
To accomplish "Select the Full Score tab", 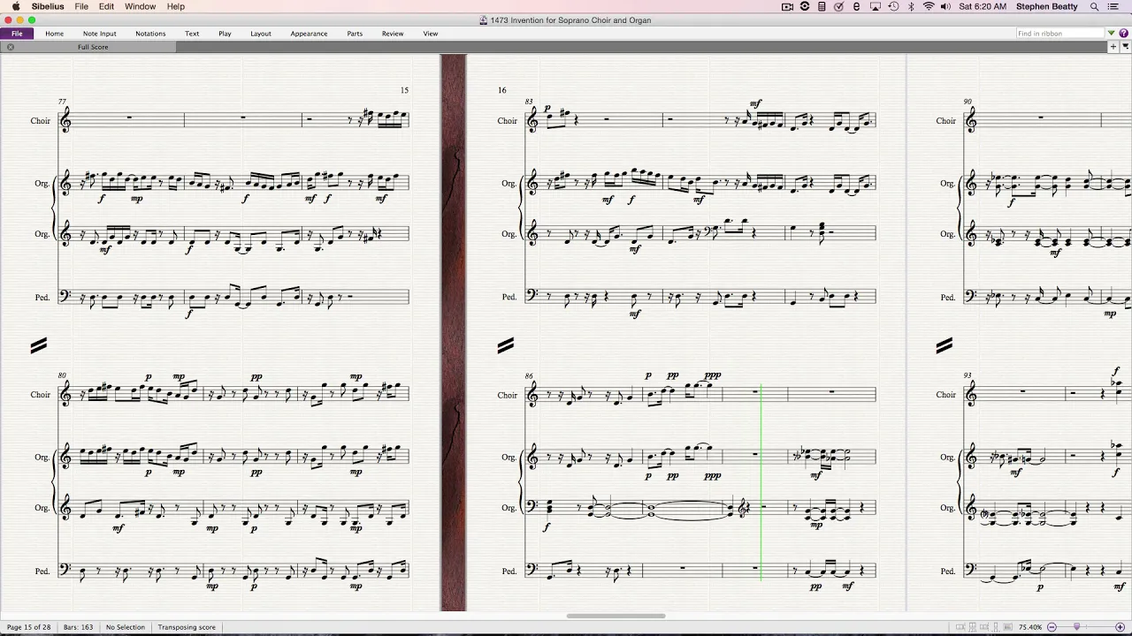I will (x=93, y=47).
